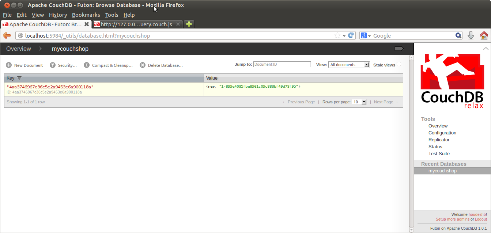Open Replicator in the Tools sidebar
This screenshot has height=233, width=491.
point(439,140)
